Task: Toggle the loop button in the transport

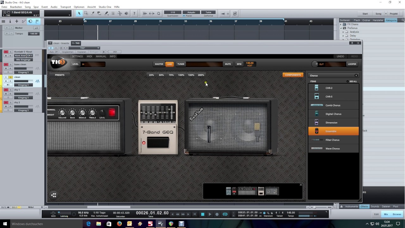Action: tap(225, 214)
